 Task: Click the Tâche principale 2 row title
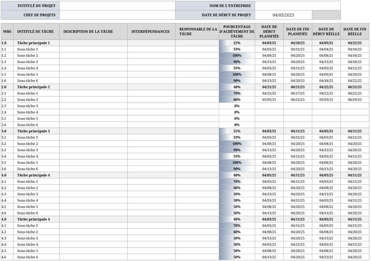[34, 87]
